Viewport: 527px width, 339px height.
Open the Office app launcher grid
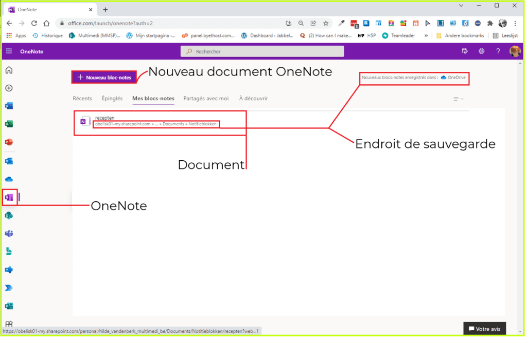point(9,51)
